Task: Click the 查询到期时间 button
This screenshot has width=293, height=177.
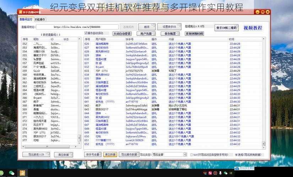Action: (194, 34)
